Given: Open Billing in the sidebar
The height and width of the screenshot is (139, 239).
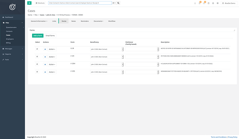Looking at the screenshot, I should coord(8,43).
